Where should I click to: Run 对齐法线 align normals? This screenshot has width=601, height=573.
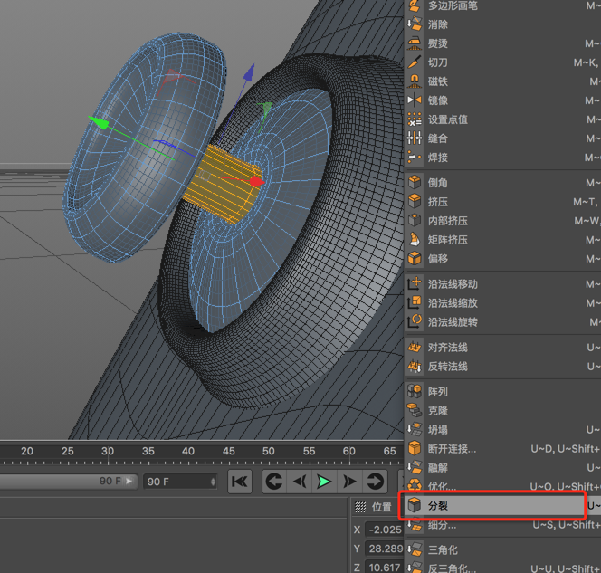coord(503,348)
